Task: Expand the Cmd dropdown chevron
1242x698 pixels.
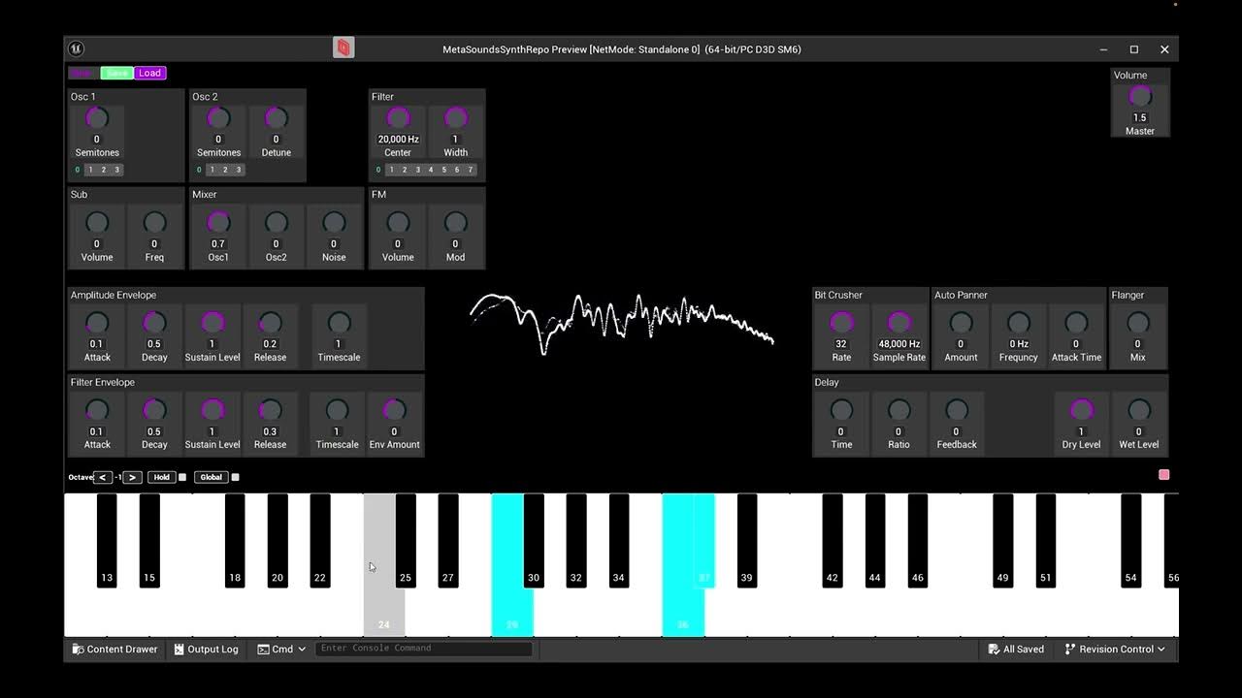Action: click(301, 649)
